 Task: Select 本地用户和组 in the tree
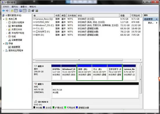(18, 33)
